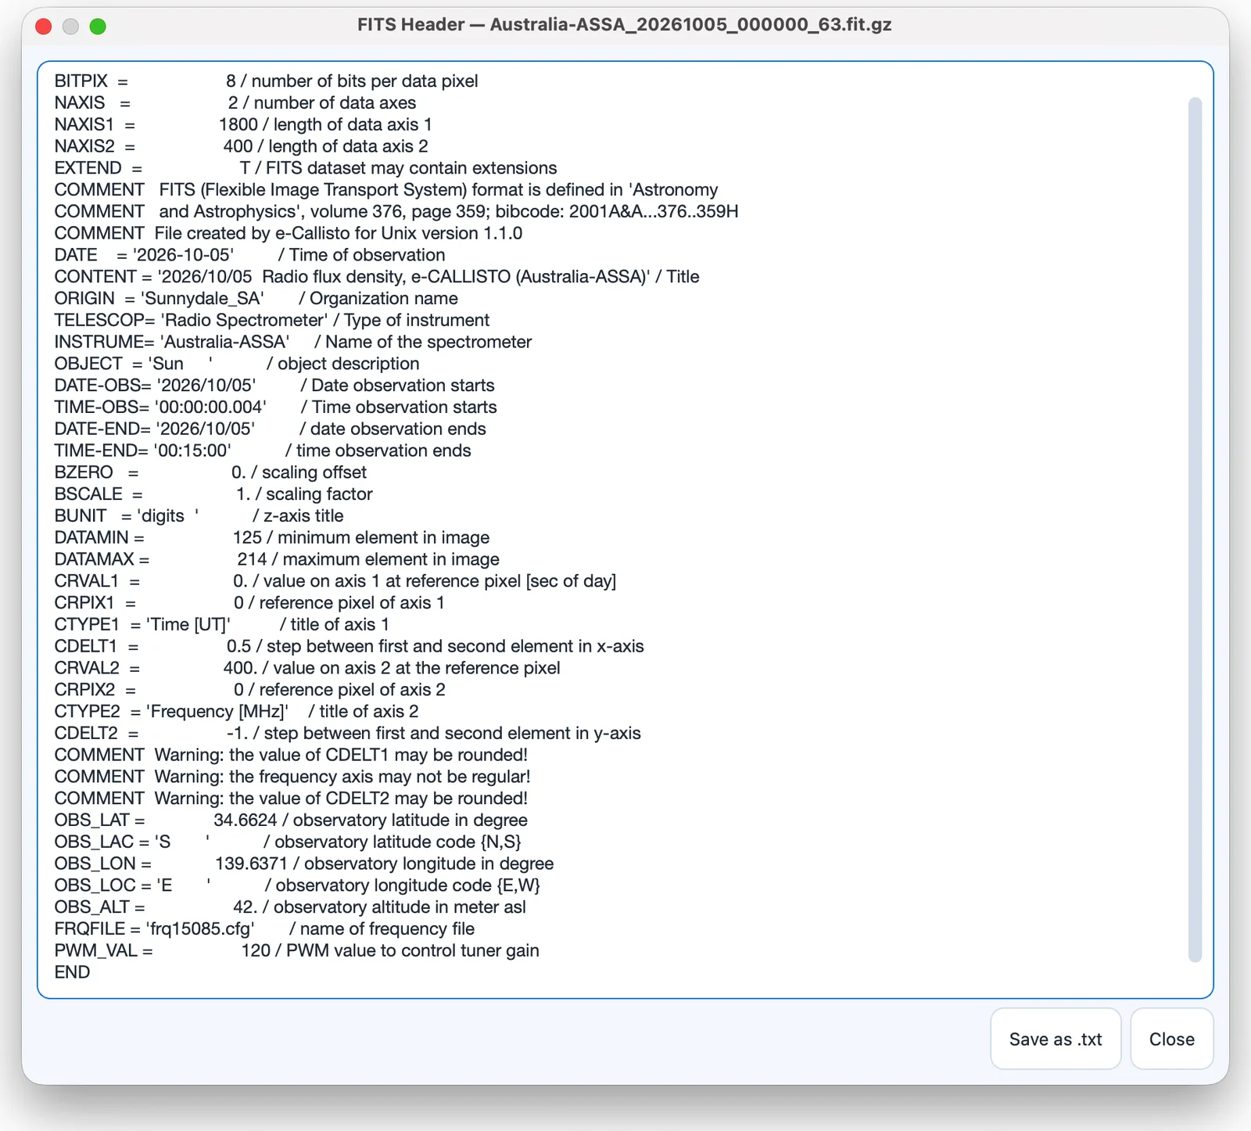
Task: Select the NAXIS2 = 400 line
Action: point(241,146)
